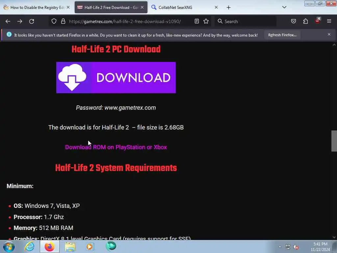Open the Extensions puzzle icon
337x253 pixels.
(x=305, y=21)
